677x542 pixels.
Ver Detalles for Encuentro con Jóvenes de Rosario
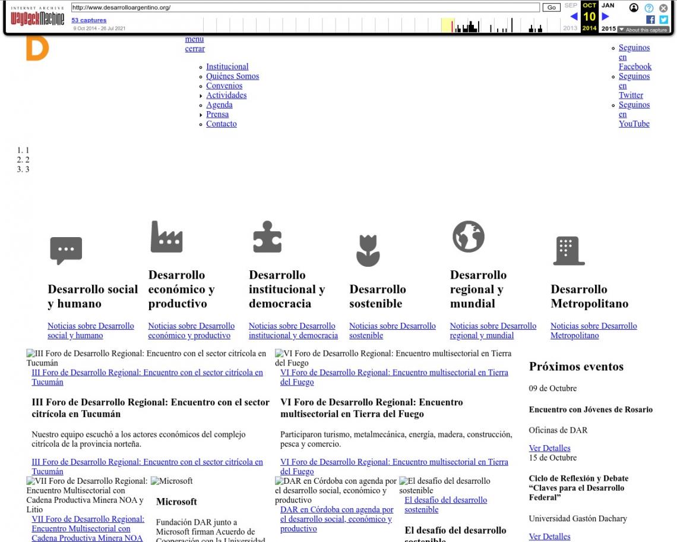[550, 448]
